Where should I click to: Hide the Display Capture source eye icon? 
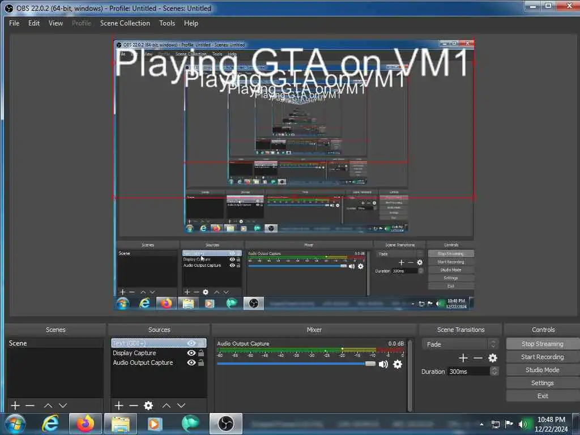[191, 353]
